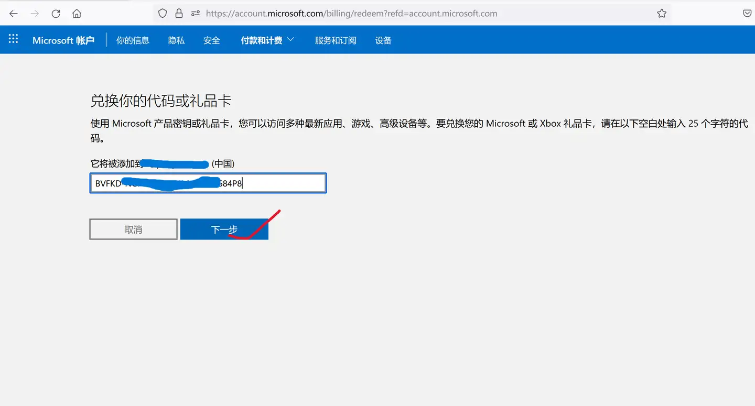Open Microsoft 帐户 home link

tap(63, 40)
